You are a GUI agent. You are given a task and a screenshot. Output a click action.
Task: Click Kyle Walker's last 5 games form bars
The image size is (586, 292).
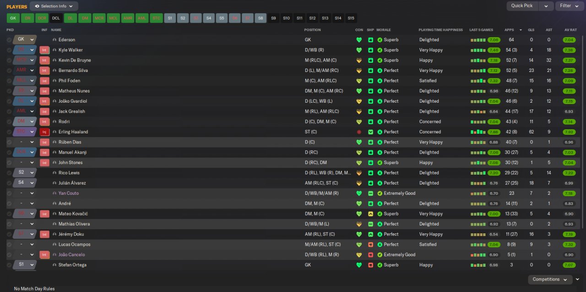click(x=478, y=50)
